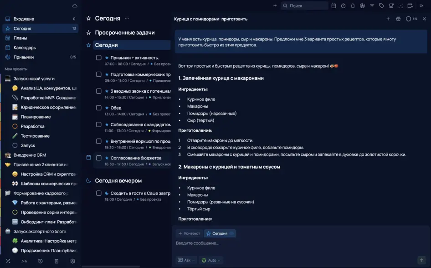The image size is (431, 268).
Task: Go to Календарь in the sidebar
Action: pyautogui.click(x=25, y=48)
